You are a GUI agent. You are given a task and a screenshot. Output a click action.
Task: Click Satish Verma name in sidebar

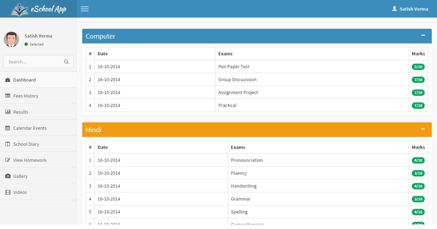coord(38,36)
